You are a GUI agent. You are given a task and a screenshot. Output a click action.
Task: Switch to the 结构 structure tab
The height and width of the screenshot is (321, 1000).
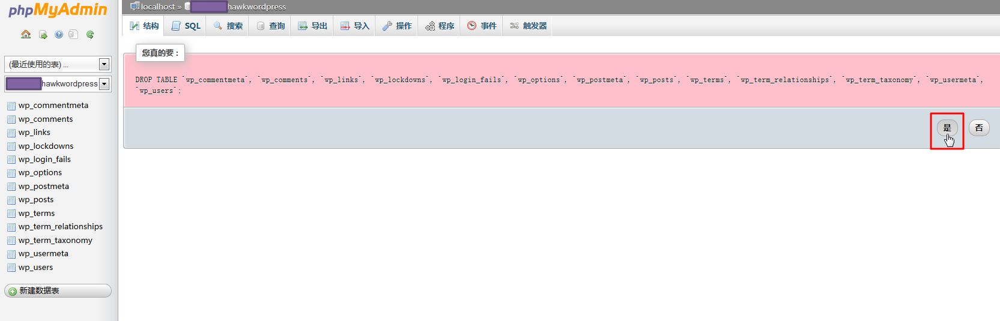(x=144, y=26)
